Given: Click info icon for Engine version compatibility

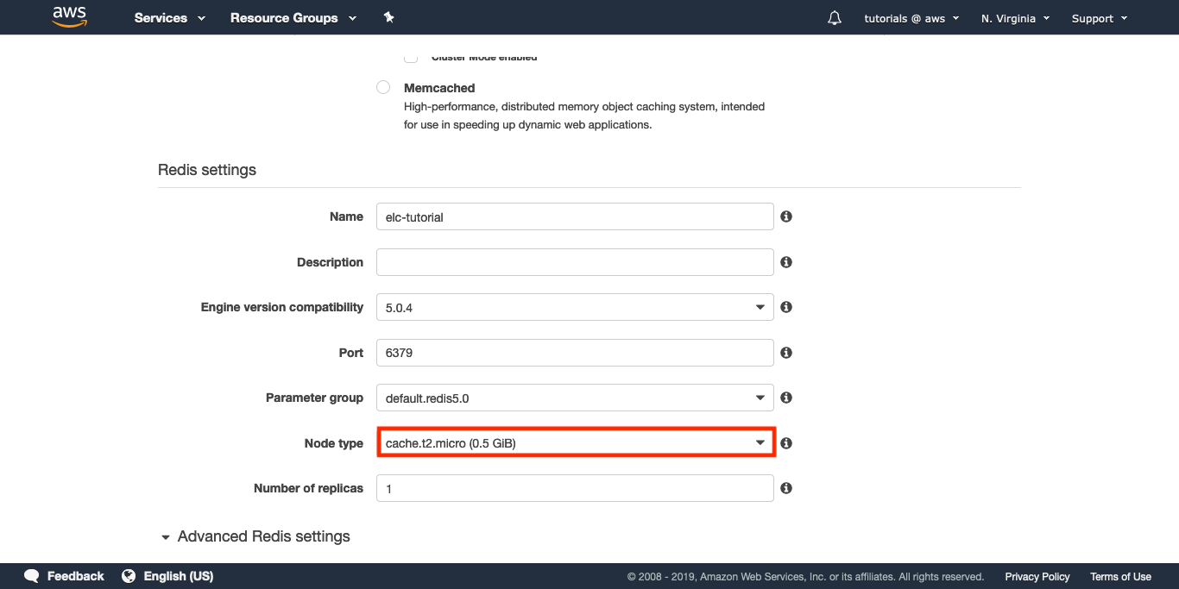Looking at the screenshot, I should pos(786,307).
